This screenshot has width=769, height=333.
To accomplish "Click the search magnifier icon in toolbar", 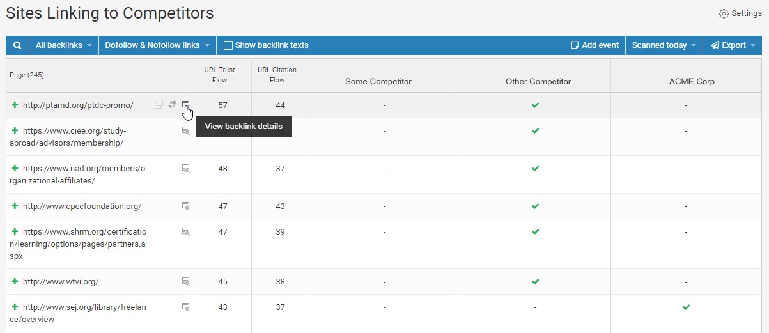I will click(17, 45).
